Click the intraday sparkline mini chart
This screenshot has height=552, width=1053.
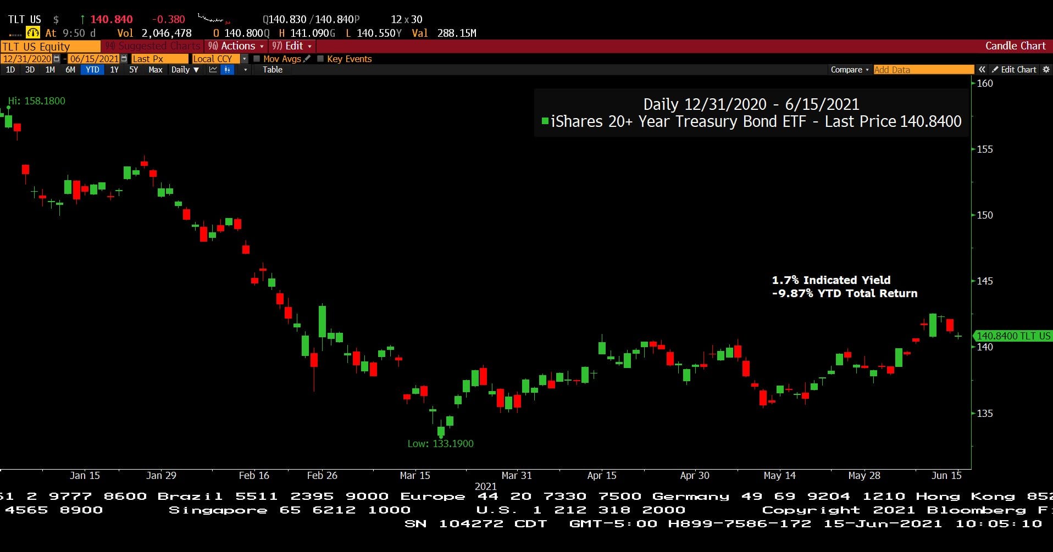214,19
